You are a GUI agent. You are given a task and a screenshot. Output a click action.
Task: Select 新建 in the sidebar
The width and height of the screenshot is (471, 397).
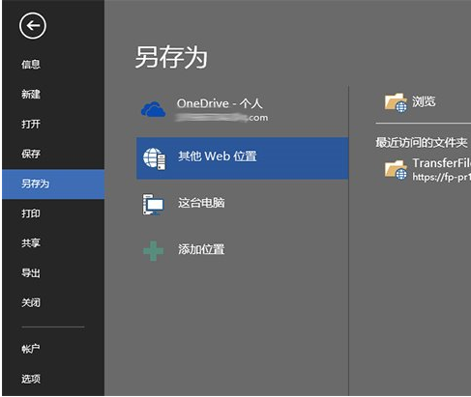point(31,94)
